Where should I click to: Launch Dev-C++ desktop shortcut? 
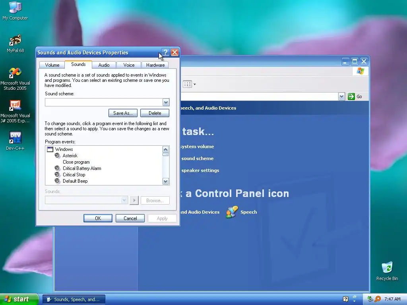15,141
